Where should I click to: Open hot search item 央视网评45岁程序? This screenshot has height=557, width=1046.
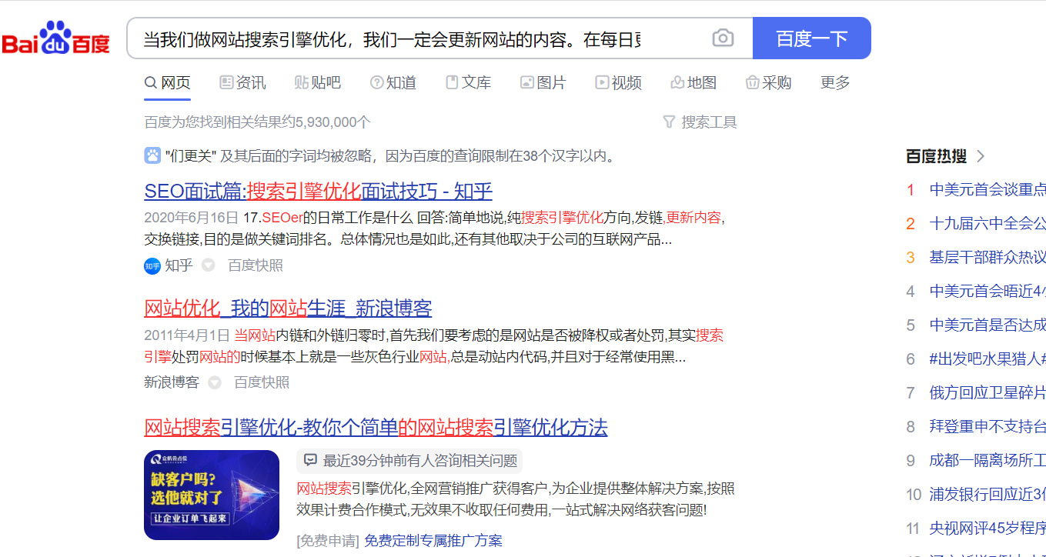988,528
